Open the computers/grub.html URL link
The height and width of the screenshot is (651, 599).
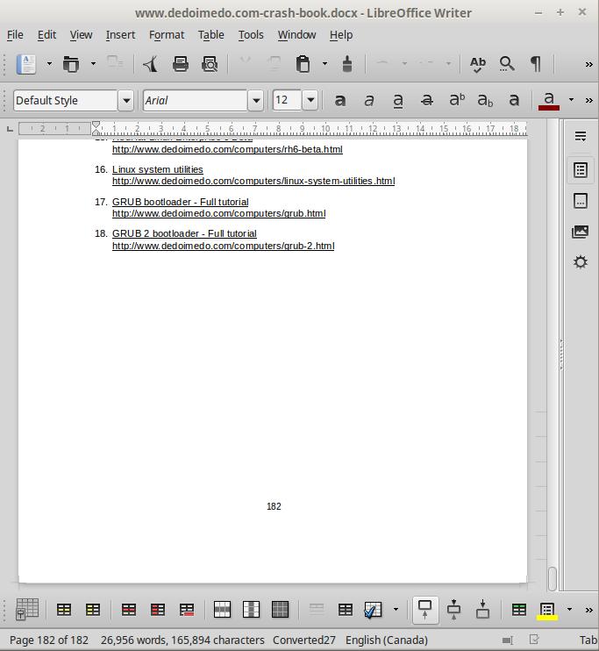(218, 213)
